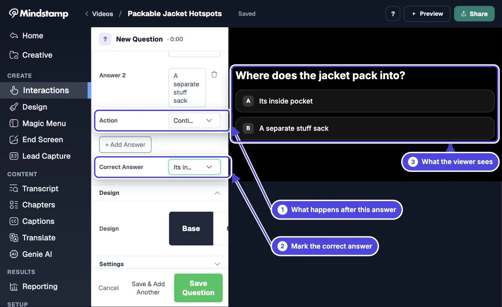The height and width of the screenshot is (307, 502).
Task: Open the Interactions menu item
Action: click(x=46, y=90)
